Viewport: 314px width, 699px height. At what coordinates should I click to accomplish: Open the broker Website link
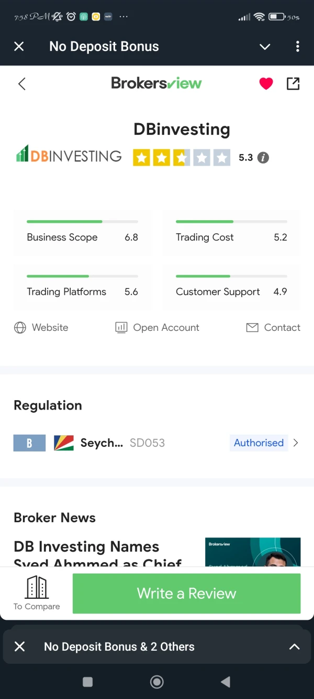[41, 328]
